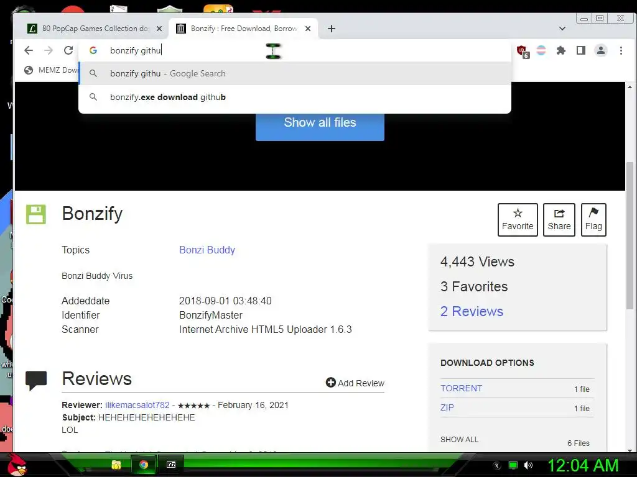Open the Chrome three-dot menu
Screen dimensions: 637x477
click(x=621, y=50)
